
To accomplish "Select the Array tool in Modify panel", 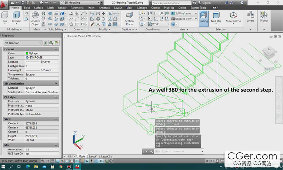I will pyautogui.click(x=115, y=24).
